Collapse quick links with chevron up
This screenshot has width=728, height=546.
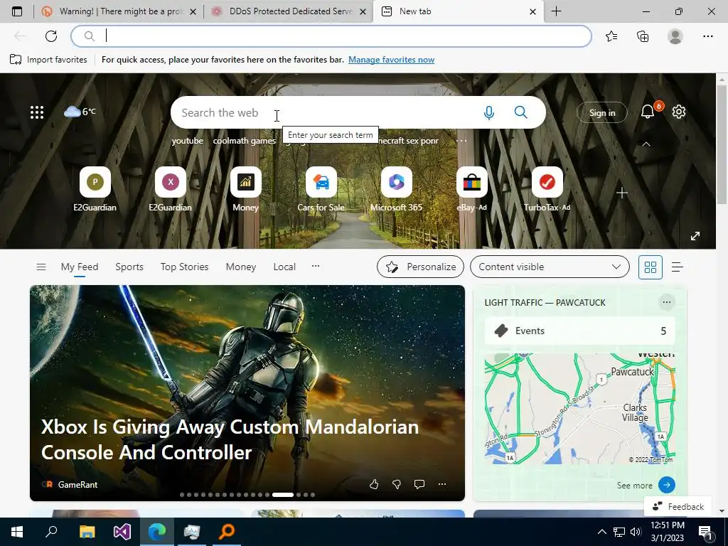tap(646, 144)
